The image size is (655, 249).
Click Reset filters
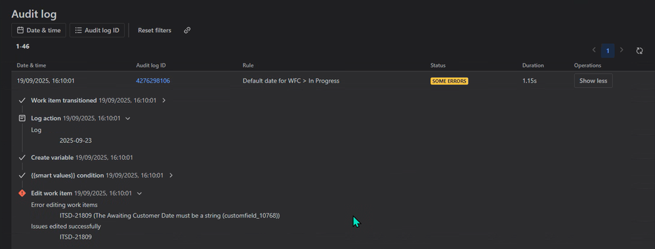coord(154,30)
